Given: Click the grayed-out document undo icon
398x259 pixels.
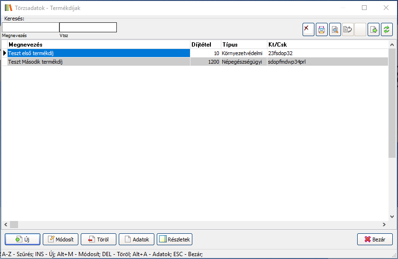Looking at the screenshot, I should coord(348,29).
